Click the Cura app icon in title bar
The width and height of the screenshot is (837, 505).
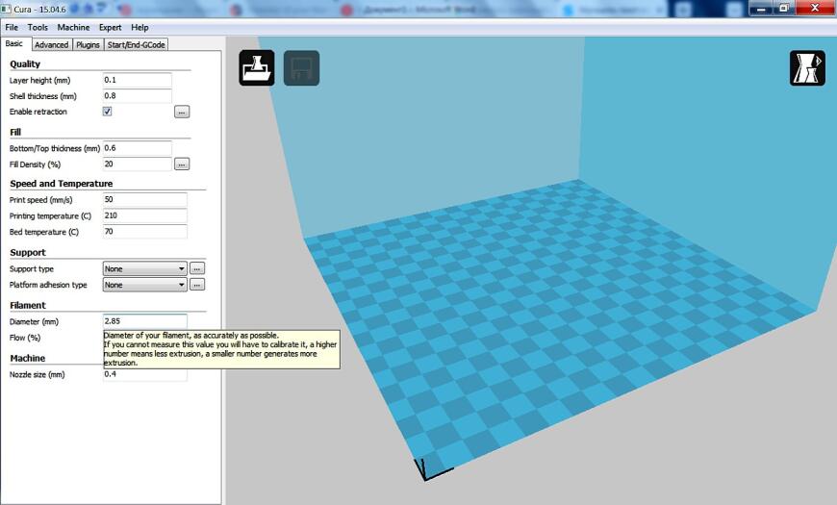(x=6, y=9)
